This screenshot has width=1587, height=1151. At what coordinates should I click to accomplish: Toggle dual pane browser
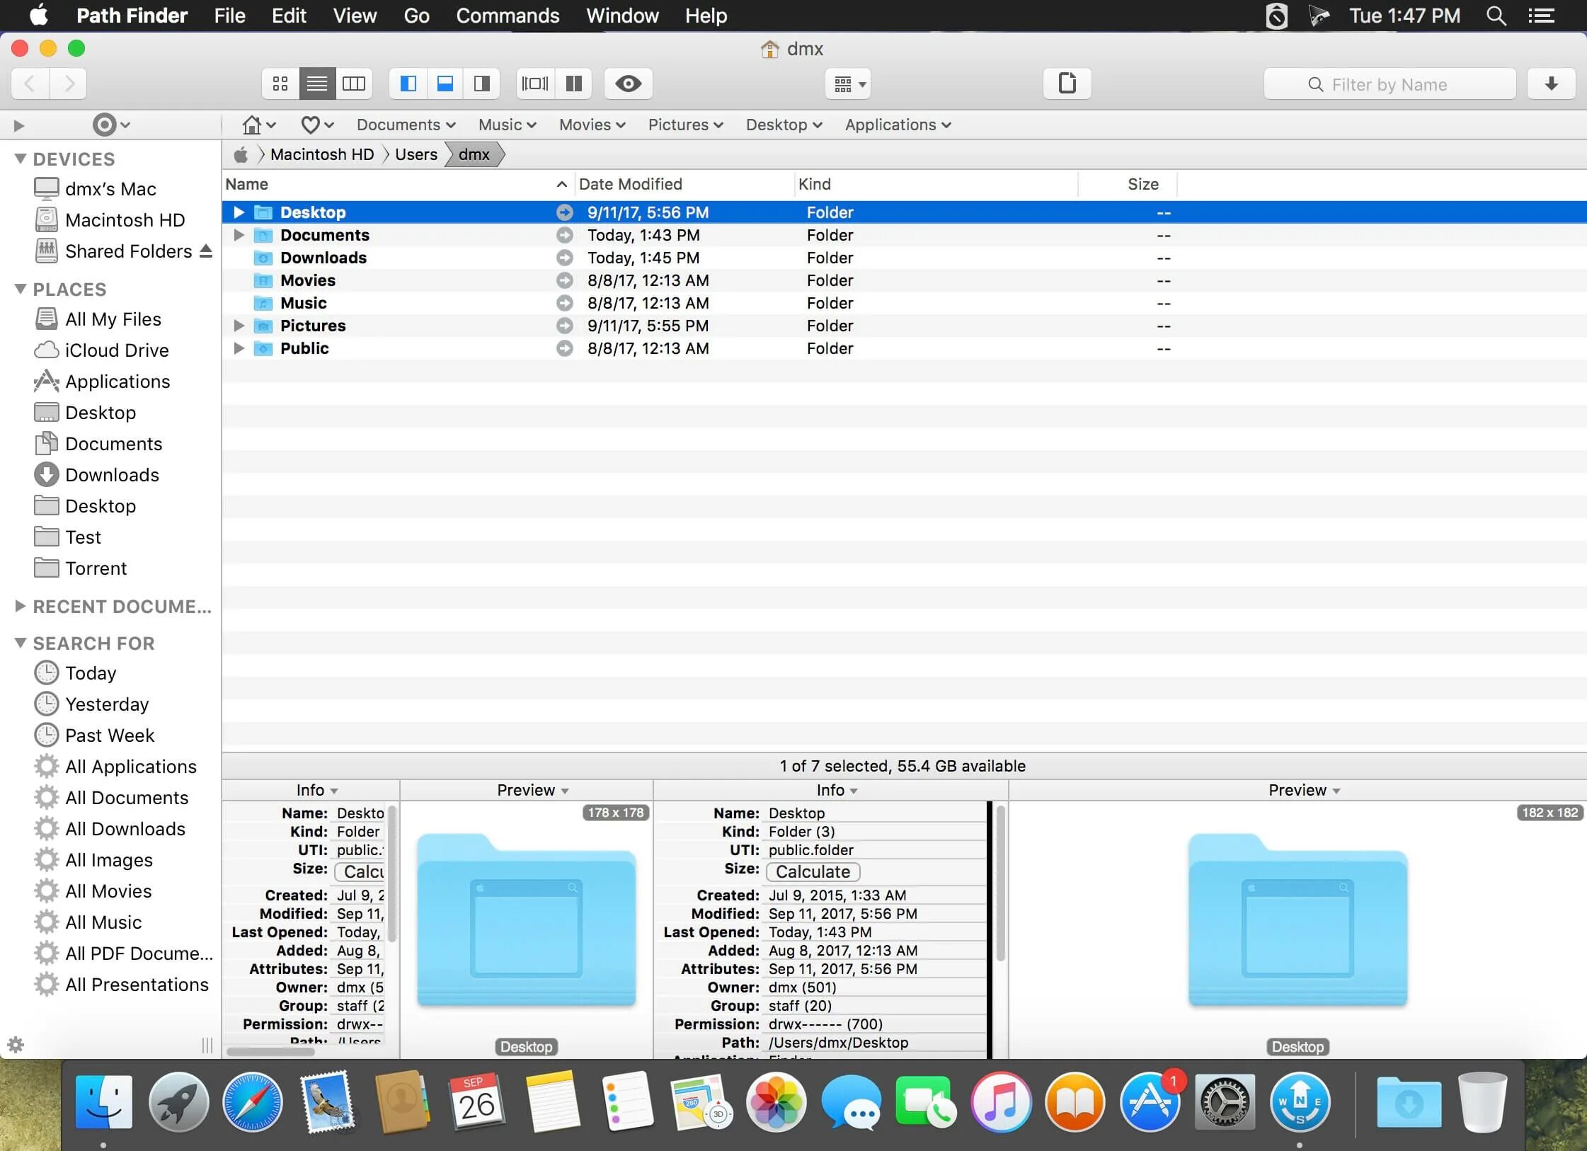pyautogui.click(x=574, y=84)
